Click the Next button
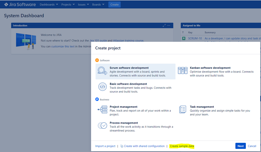The width and height of the screenshot is (261, 152). coord(241,146)
